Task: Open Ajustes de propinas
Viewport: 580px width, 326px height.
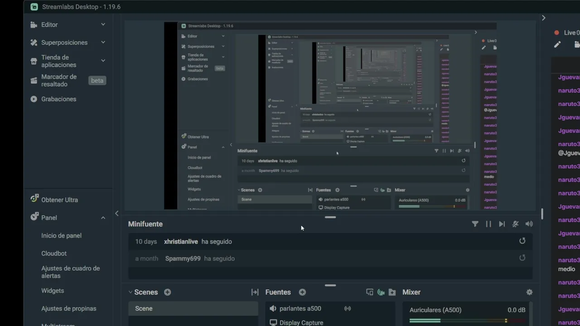Action: coord(69,308)
